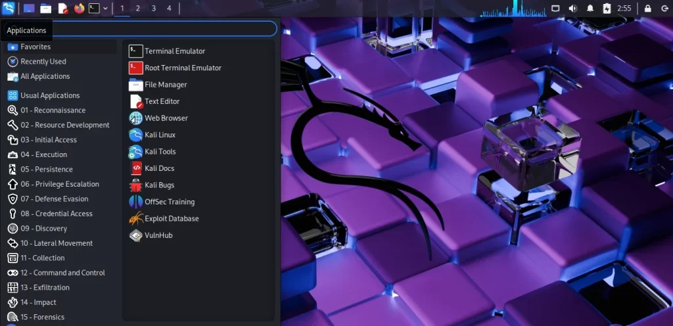
Task: Open the 09 - Discovery category
Action: click(x=60, y=229)
